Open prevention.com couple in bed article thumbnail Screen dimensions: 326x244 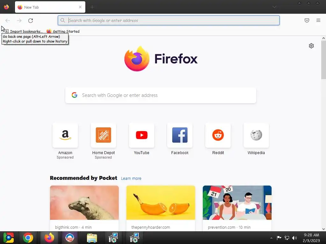tap(237, 202)
